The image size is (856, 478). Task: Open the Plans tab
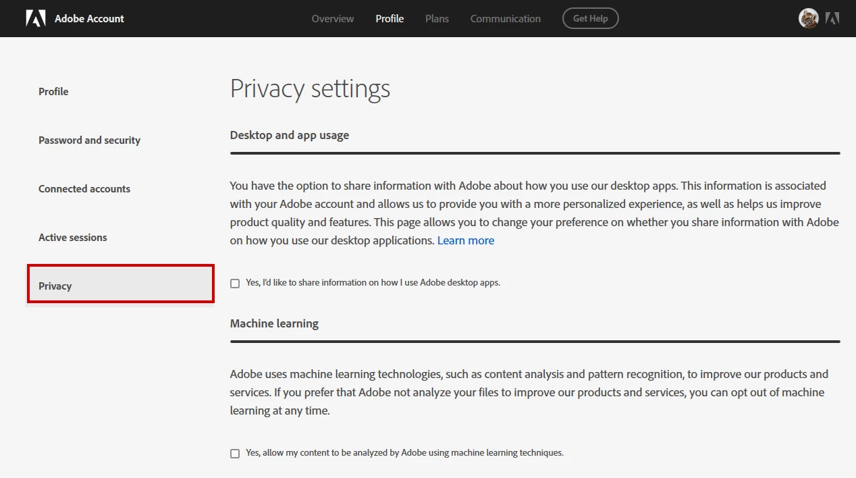pos(437,18)
